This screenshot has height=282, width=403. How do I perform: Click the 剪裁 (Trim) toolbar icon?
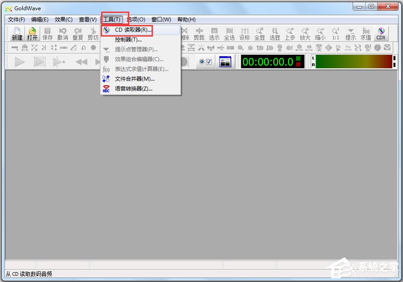tap(199, 34)
